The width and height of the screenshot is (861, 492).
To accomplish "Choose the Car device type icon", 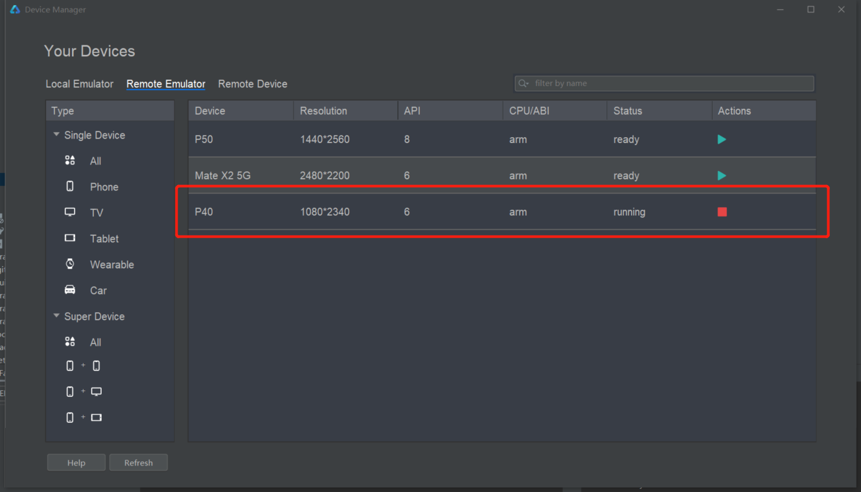I will click(70, 290).
